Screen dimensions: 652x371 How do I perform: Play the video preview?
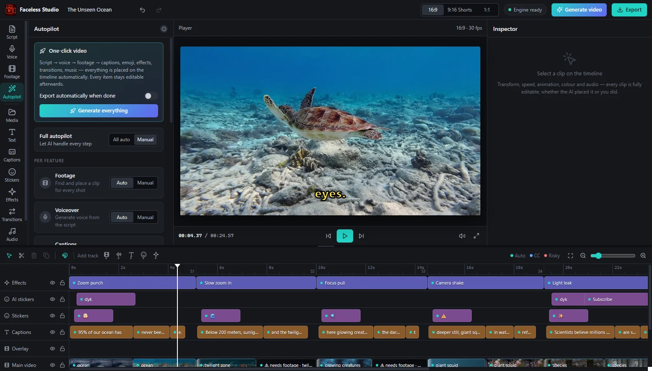click(345, 236)
